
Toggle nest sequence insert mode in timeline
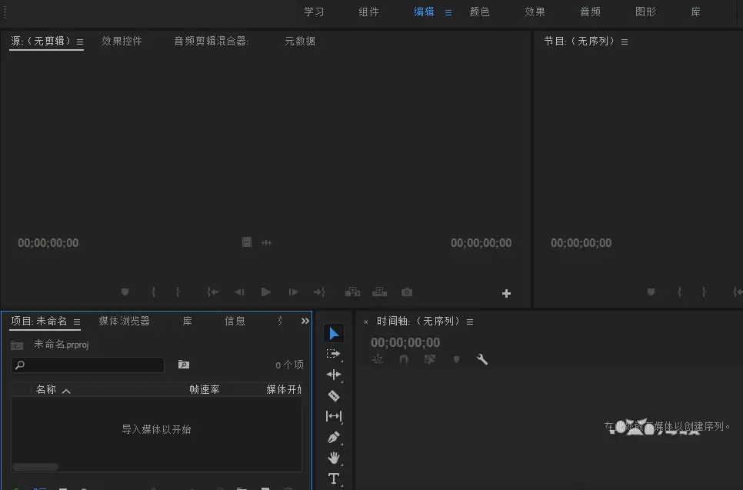pos(378,359)
